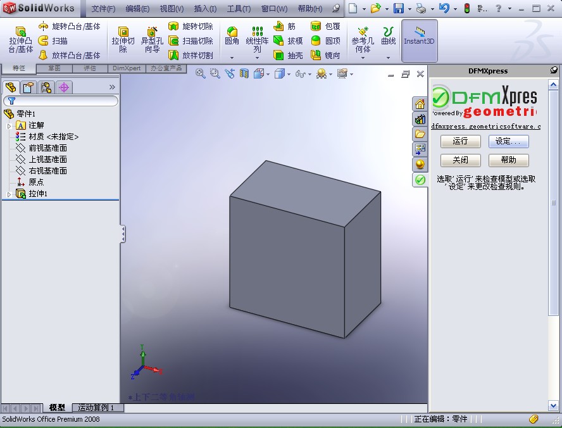Expand the 拉伸1 feature node
The width and height of the screenshot is (562, 428).
click(x=9, y=194)
